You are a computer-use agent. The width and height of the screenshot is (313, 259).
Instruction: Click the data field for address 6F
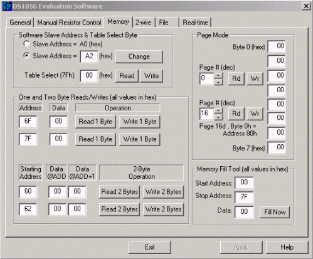click(x=58, y=121)
